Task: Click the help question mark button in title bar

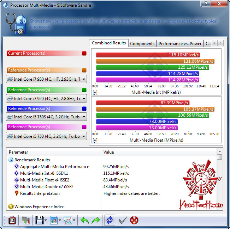Action: pos(206,4)
